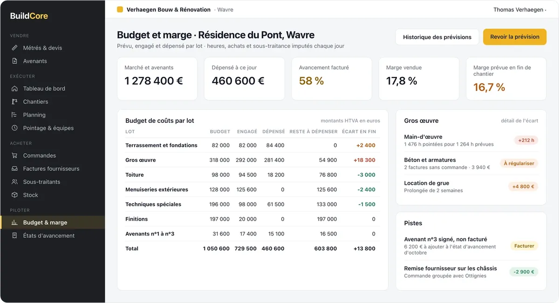Click the Marché et avenants card
This screenshot has width=559, height=303.
click(x=157, y=79)
